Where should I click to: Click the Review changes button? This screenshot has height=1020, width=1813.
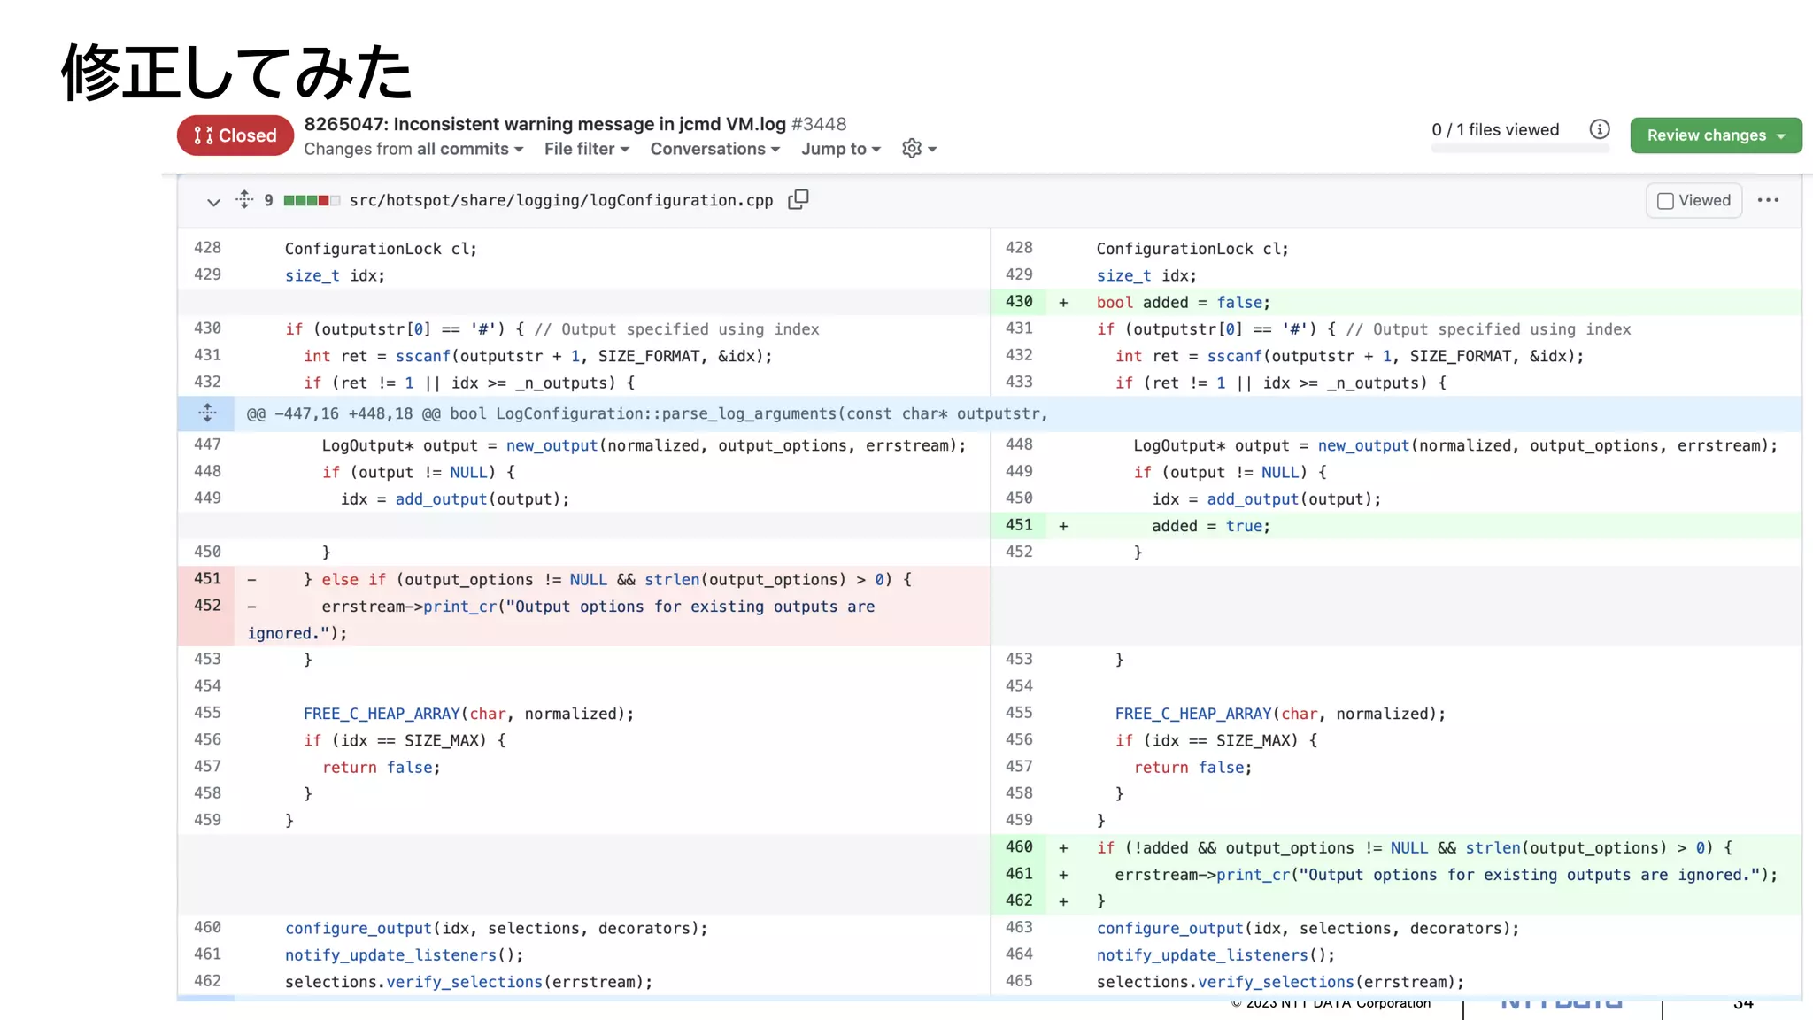(x=1715, y=135)
